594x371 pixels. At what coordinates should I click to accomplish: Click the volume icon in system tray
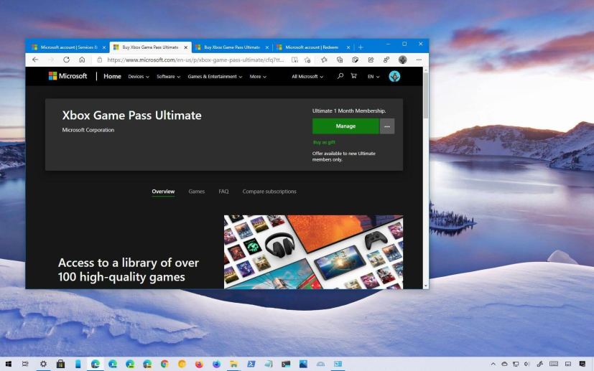pyautogui.click(x=526, y=364)
